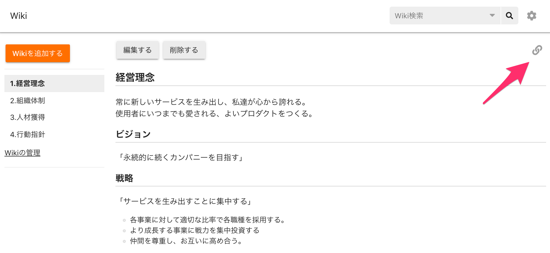The height and width of the screenshot is (253, 550).
Task: Click the magnifier search icon
Action: (509, 16)
